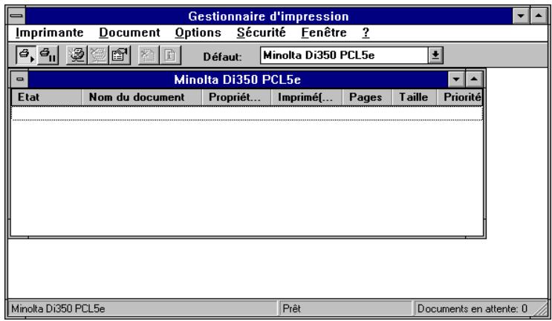Open the ? help menu
552x321 pixels.
click(366, 33)
